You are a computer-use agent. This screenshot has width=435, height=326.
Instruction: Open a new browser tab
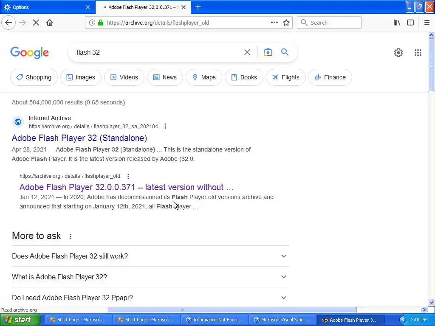coord(198,7)
